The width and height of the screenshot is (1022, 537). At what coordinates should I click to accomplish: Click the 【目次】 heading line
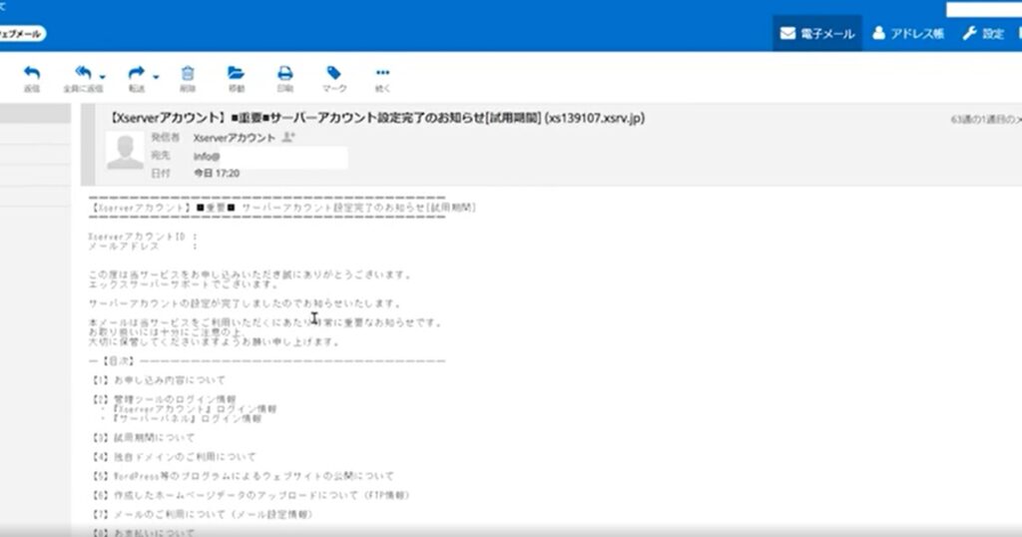pyautogui.click(x=266, y=360)
